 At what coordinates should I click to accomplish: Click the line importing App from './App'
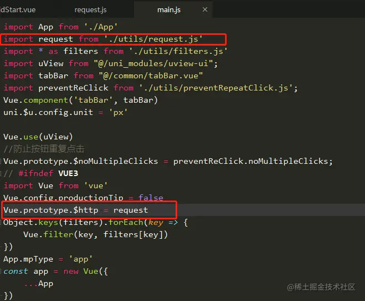tap(61, 27)
